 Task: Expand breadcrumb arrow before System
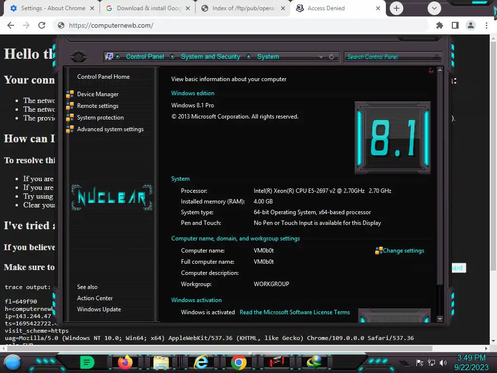248,56
